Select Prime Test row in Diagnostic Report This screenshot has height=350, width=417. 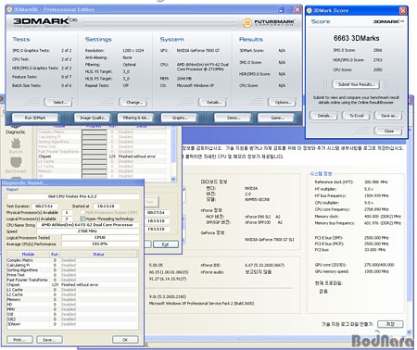coord(72,275)
